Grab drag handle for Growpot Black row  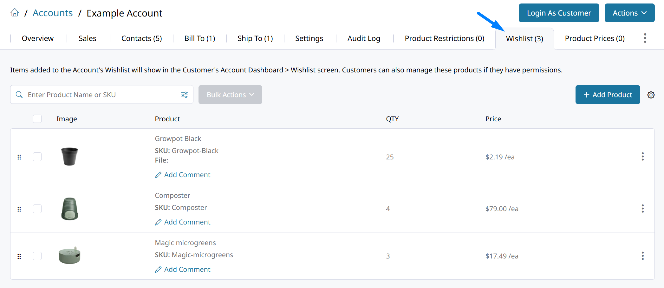point(19,157)
